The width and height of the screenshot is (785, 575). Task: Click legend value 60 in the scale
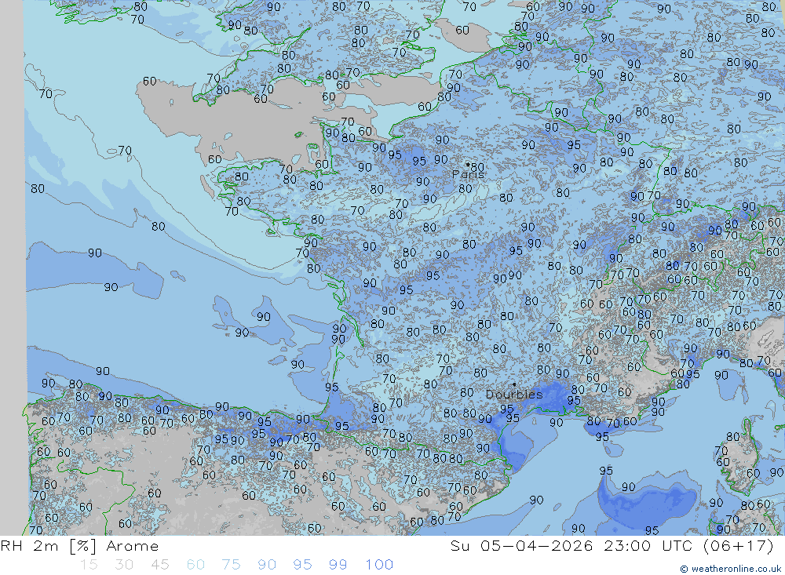(195, 565)
